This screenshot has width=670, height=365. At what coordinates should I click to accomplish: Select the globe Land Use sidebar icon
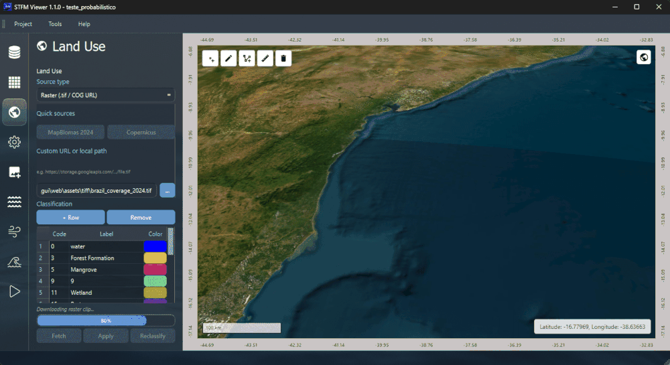coord(15,113)
